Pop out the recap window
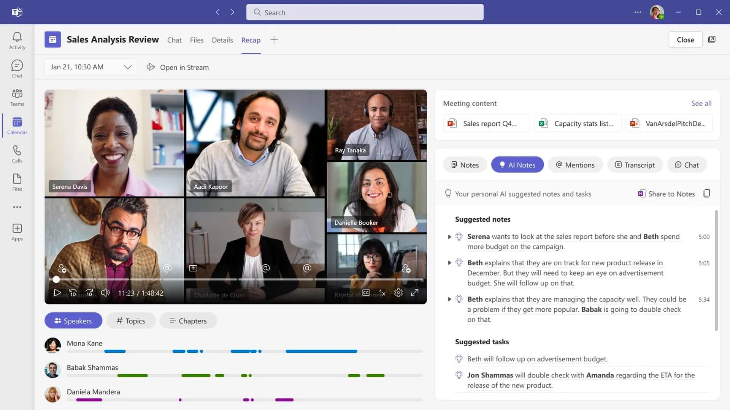Image resolution: width=730 pixels, height=410 pixels. (712, 39)
